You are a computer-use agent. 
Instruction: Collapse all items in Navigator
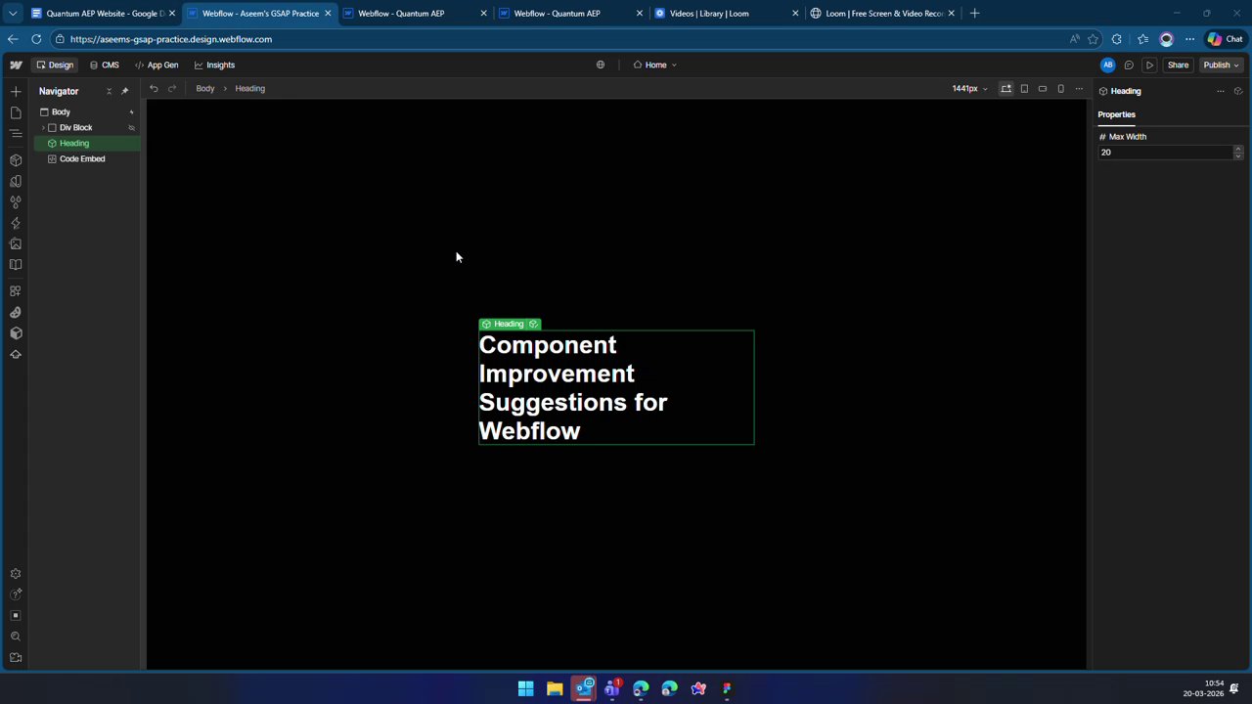[x=109, y=91]
